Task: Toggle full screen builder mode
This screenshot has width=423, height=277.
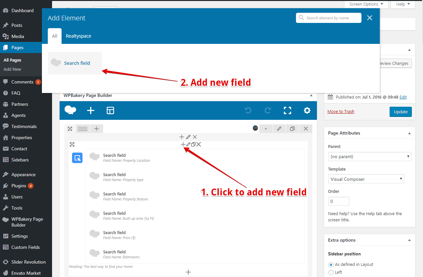Action: point(287,111)
